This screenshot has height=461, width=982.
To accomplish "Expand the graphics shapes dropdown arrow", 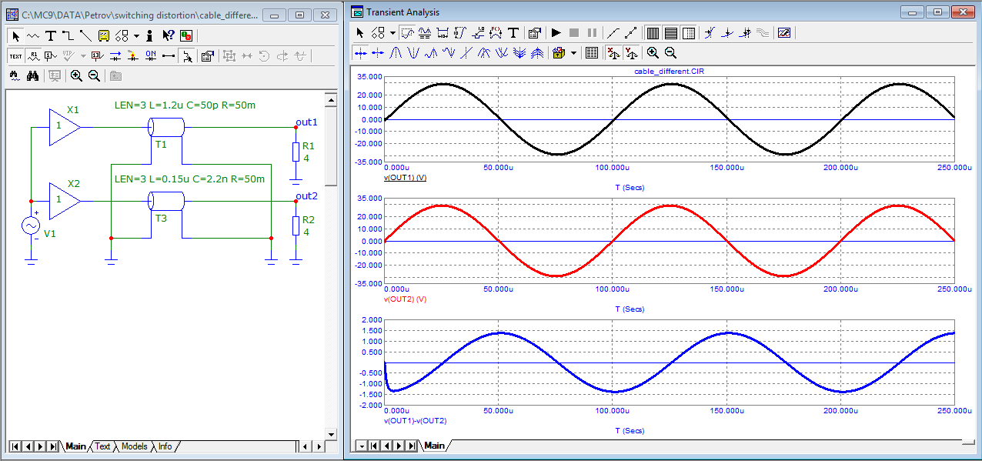I will click(136, 35).
